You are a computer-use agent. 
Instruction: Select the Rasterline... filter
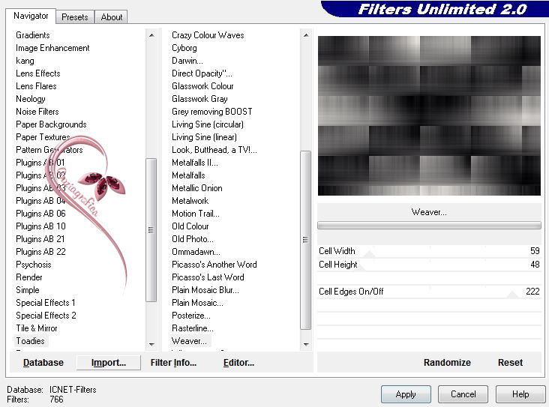[x=192, y=328]
